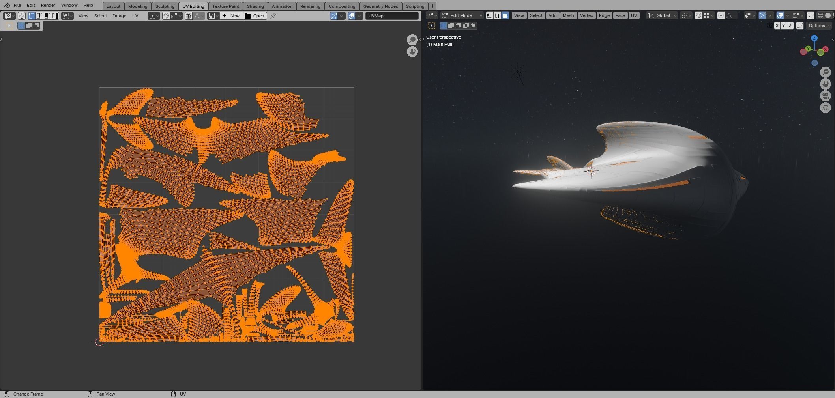835x398 pixels.
Task: Open UV editor type dropdown
Action: pos(9,16)
